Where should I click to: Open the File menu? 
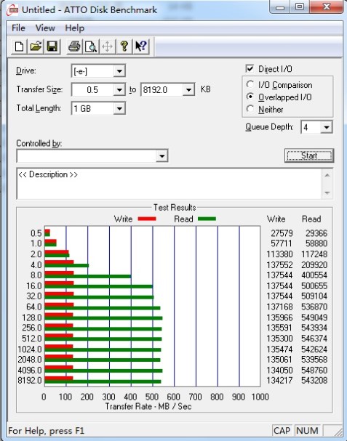(19, 28)
